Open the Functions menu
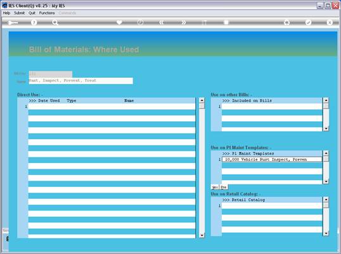Screen dimensions: 341x254 point(47,13)
